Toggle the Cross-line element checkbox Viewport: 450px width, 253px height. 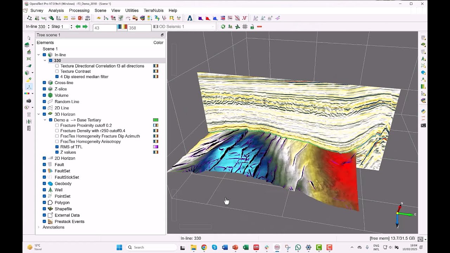44,83
